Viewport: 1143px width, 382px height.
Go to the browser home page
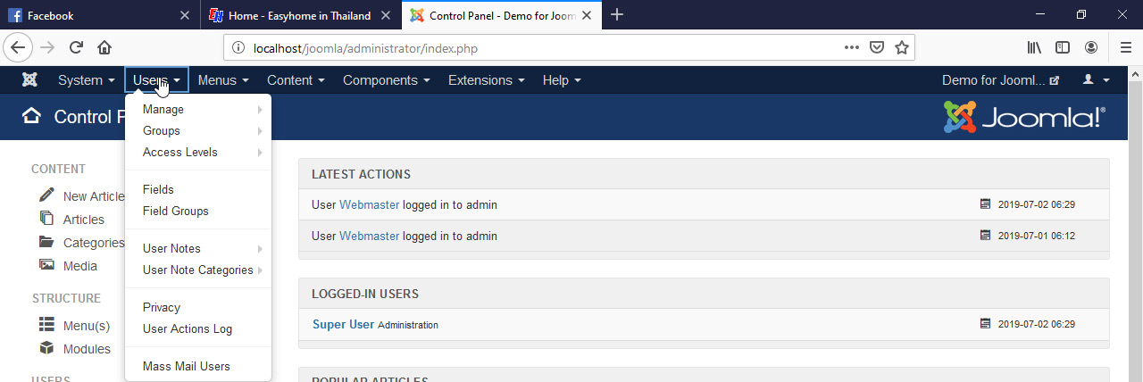[104, 47]
